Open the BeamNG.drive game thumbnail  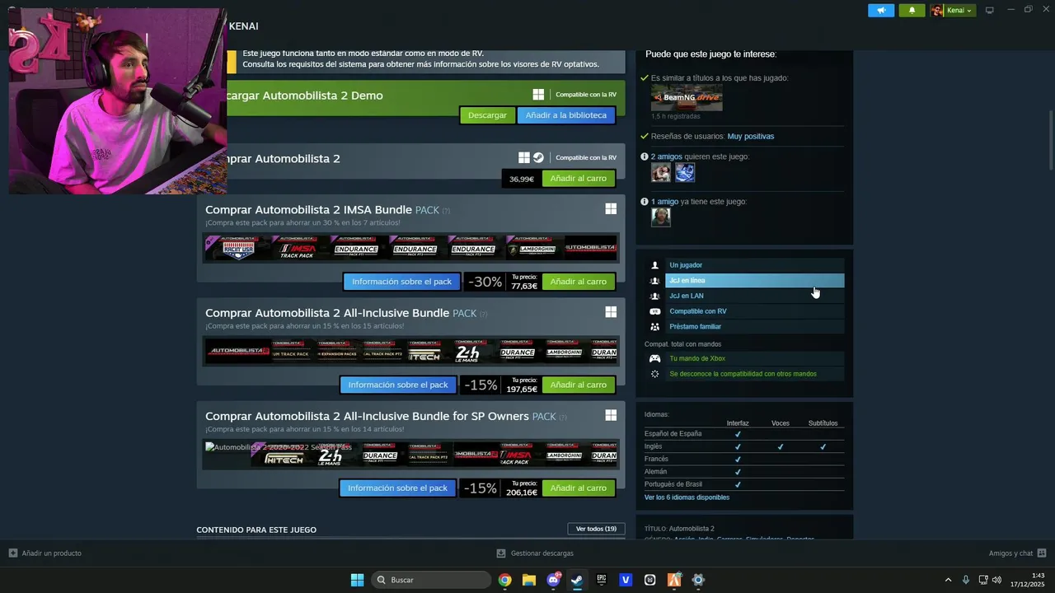click(x=687, y=97)
